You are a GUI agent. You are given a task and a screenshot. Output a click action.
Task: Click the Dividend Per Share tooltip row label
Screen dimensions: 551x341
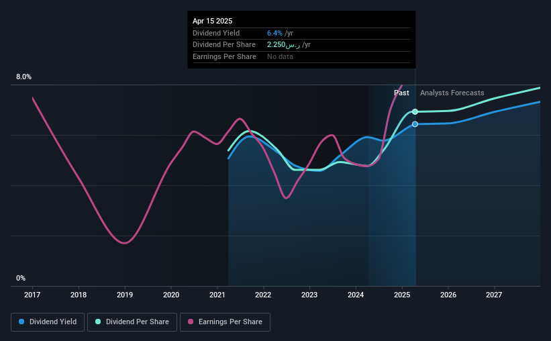(x=224, y=45)
